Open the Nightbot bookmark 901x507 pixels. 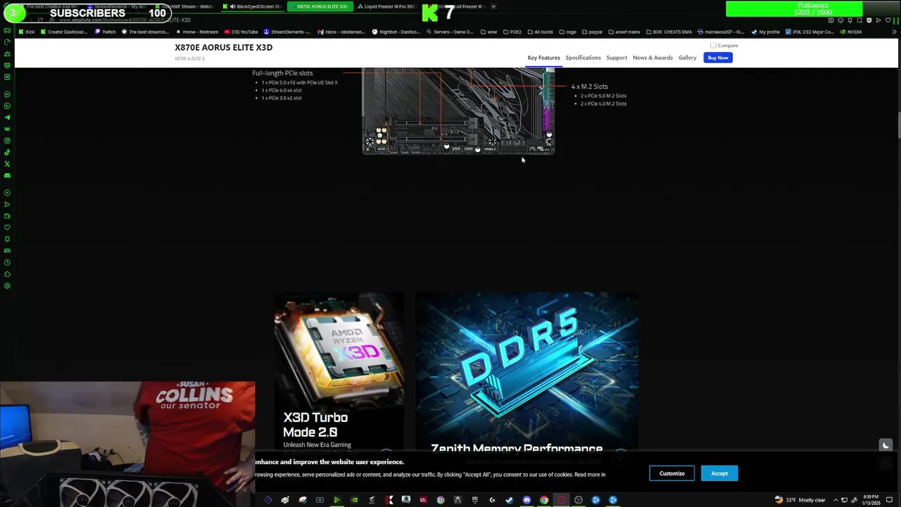[396, 32]
